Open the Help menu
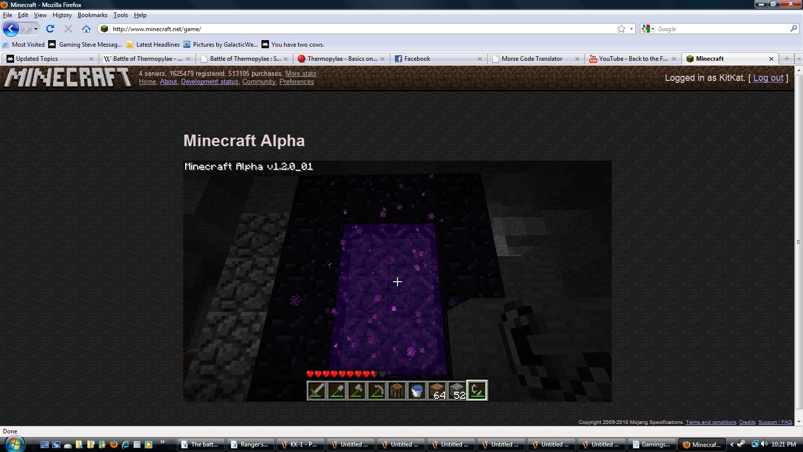 coord(140,15)
